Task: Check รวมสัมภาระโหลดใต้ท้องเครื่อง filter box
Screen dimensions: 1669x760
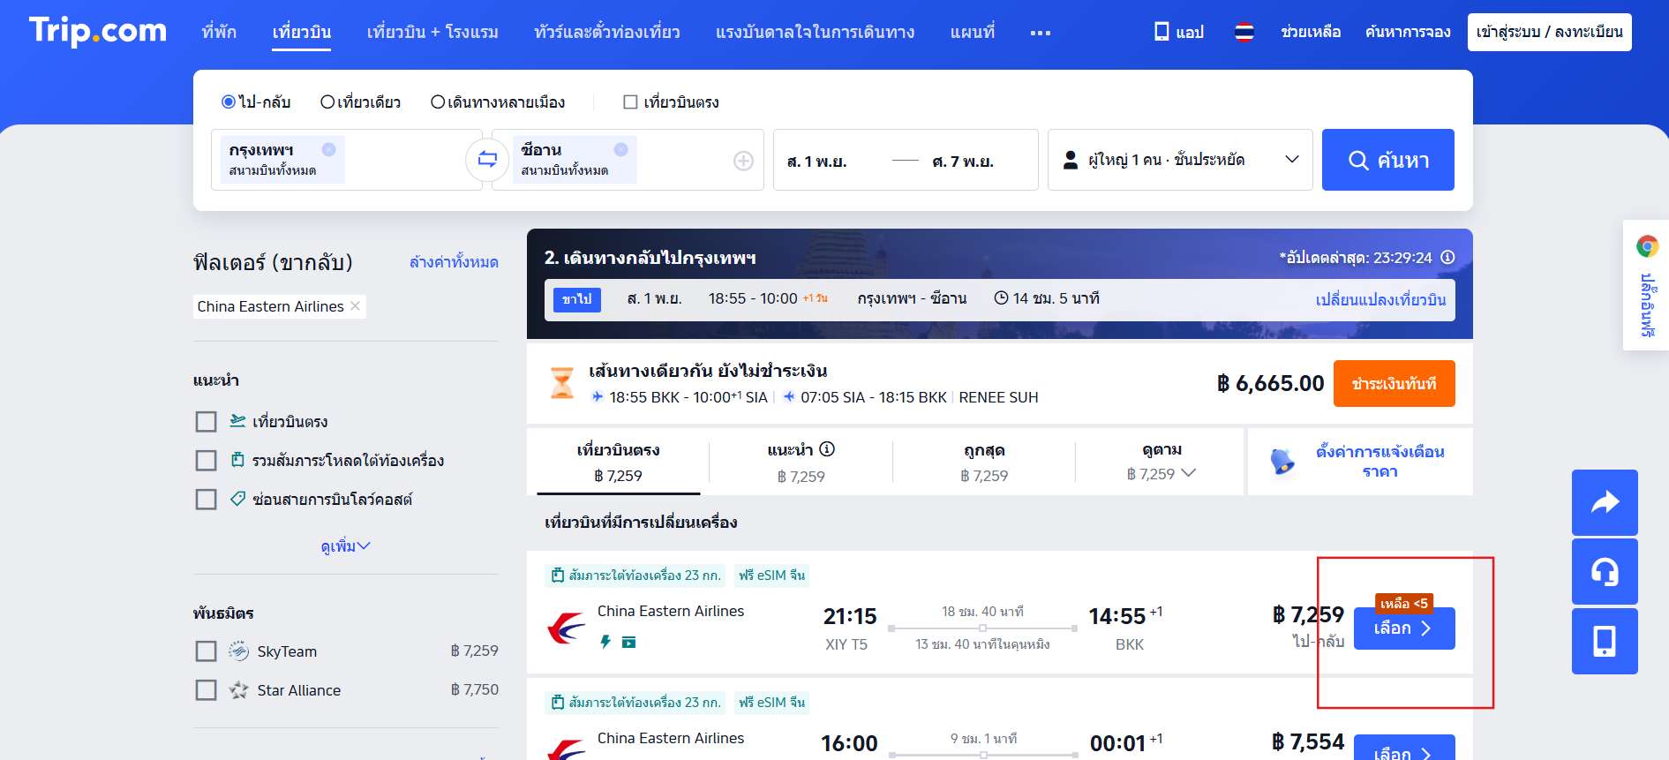Action: [x=206, y=461]
